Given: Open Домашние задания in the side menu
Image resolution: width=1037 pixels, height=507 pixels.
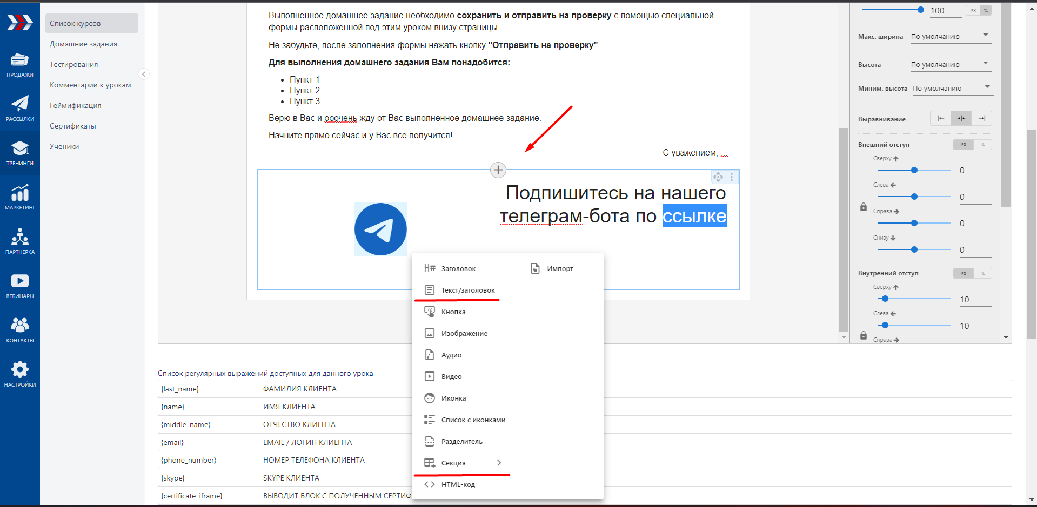Looking at the screenshot, I should click(83, 44).
